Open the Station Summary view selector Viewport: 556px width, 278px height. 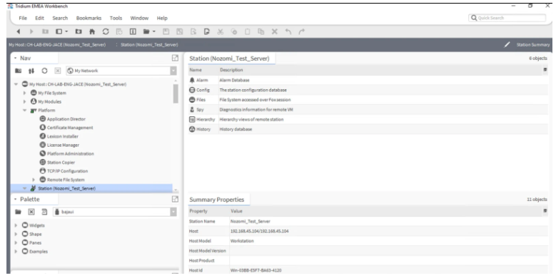coord(533,45)
